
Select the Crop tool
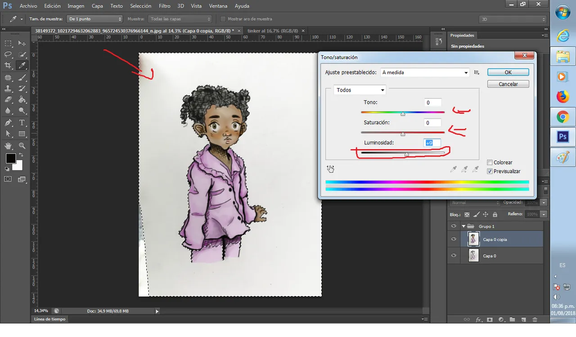[8, 66]
